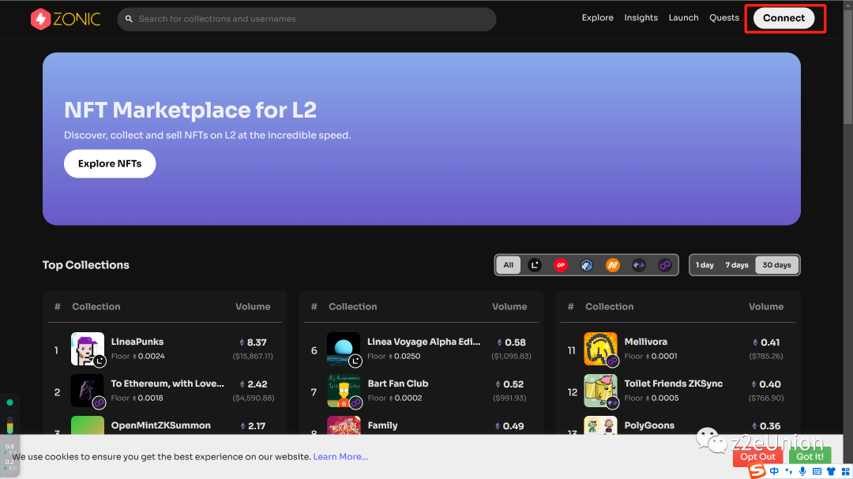The height and width of the screenshot is (479, 853).
Task: Switch volume period to 1 day
Action: tap(705, 265)
